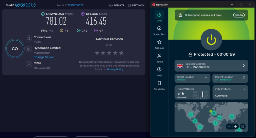This screenshot has width=256, height=138.
Task: Open the RESULTS tab in Speedtest
Action: pos(117,5)
